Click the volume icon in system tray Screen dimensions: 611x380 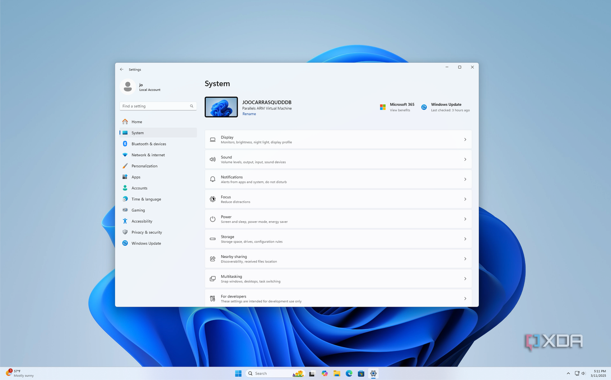pos(583,373)
